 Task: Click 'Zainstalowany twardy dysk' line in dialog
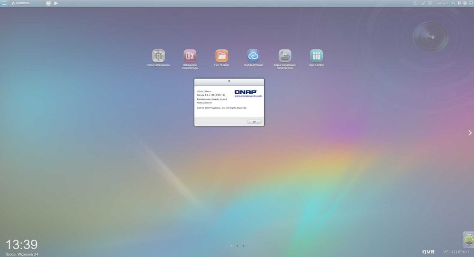tap(212, 99)
